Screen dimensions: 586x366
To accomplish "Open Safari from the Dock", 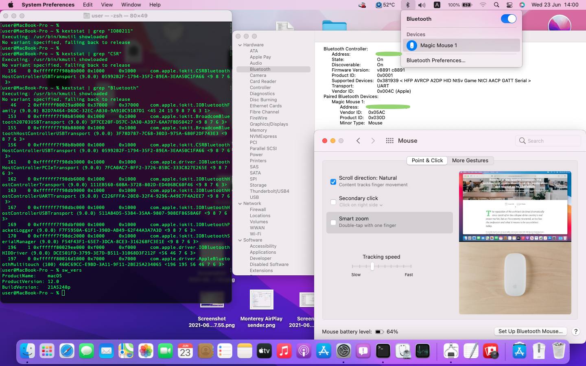I will (67, 351).
